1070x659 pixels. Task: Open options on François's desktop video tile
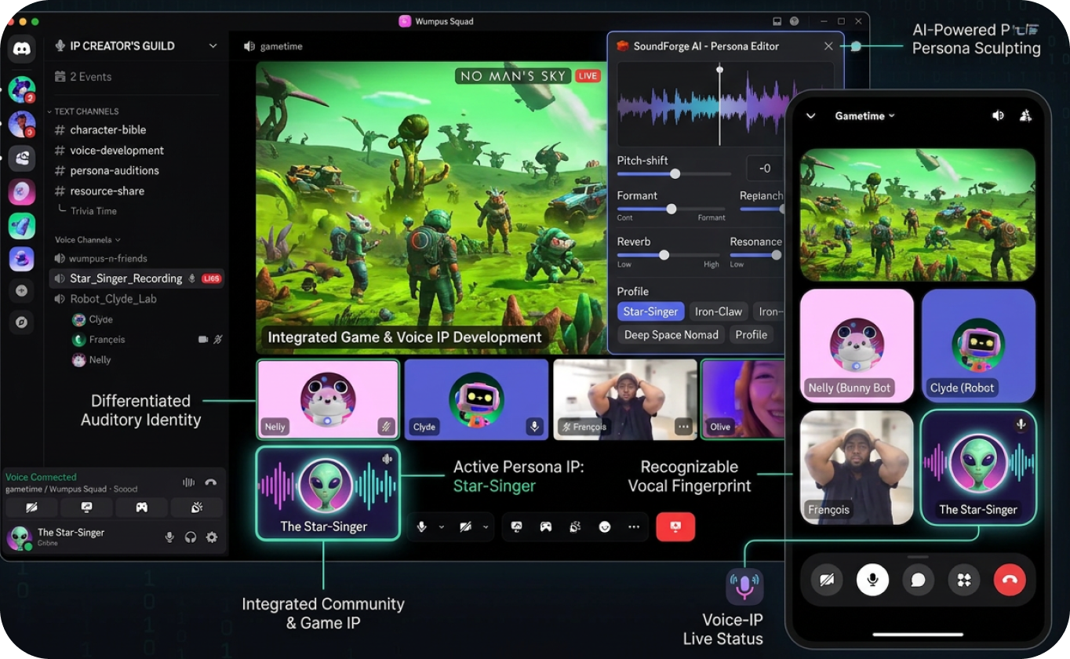[x=683, y=427]
